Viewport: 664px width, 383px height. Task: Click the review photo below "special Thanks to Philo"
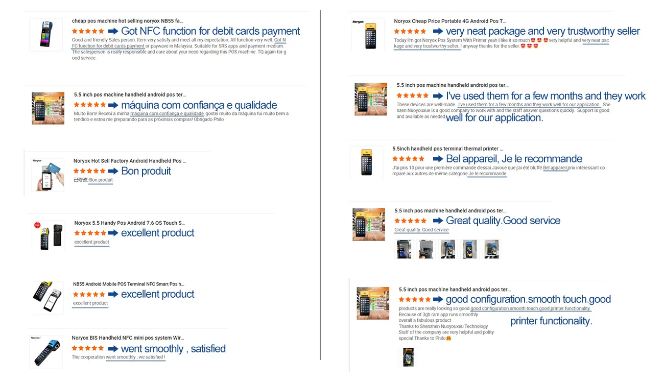408,357
